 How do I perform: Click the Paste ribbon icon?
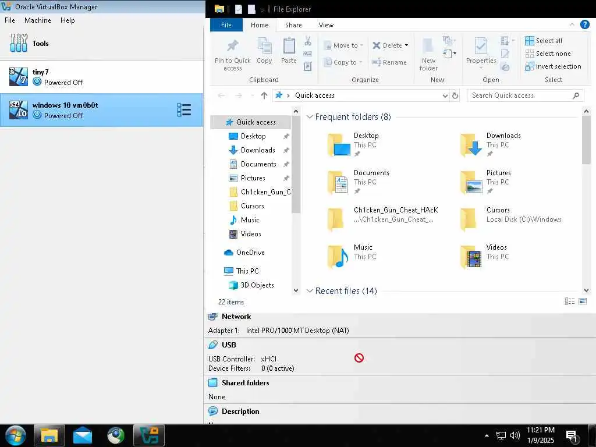(289, 51)
